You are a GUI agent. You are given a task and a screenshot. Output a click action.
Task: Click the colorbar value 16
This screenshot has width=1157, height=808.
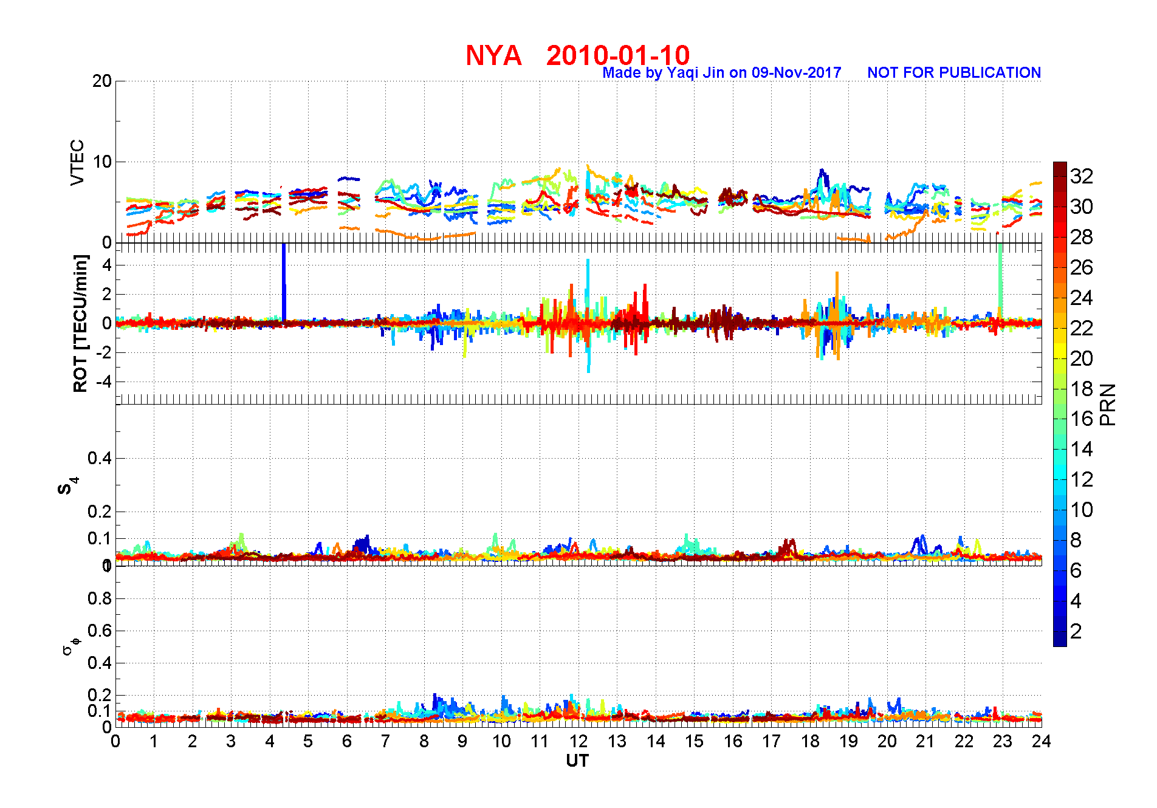tap(1082, 419)
